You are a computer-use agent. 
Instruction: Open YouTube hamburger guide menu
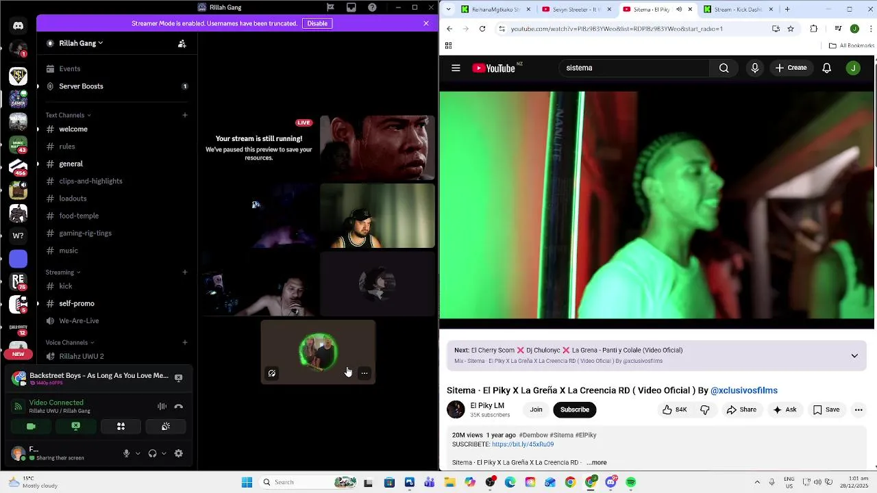(456, 68)
